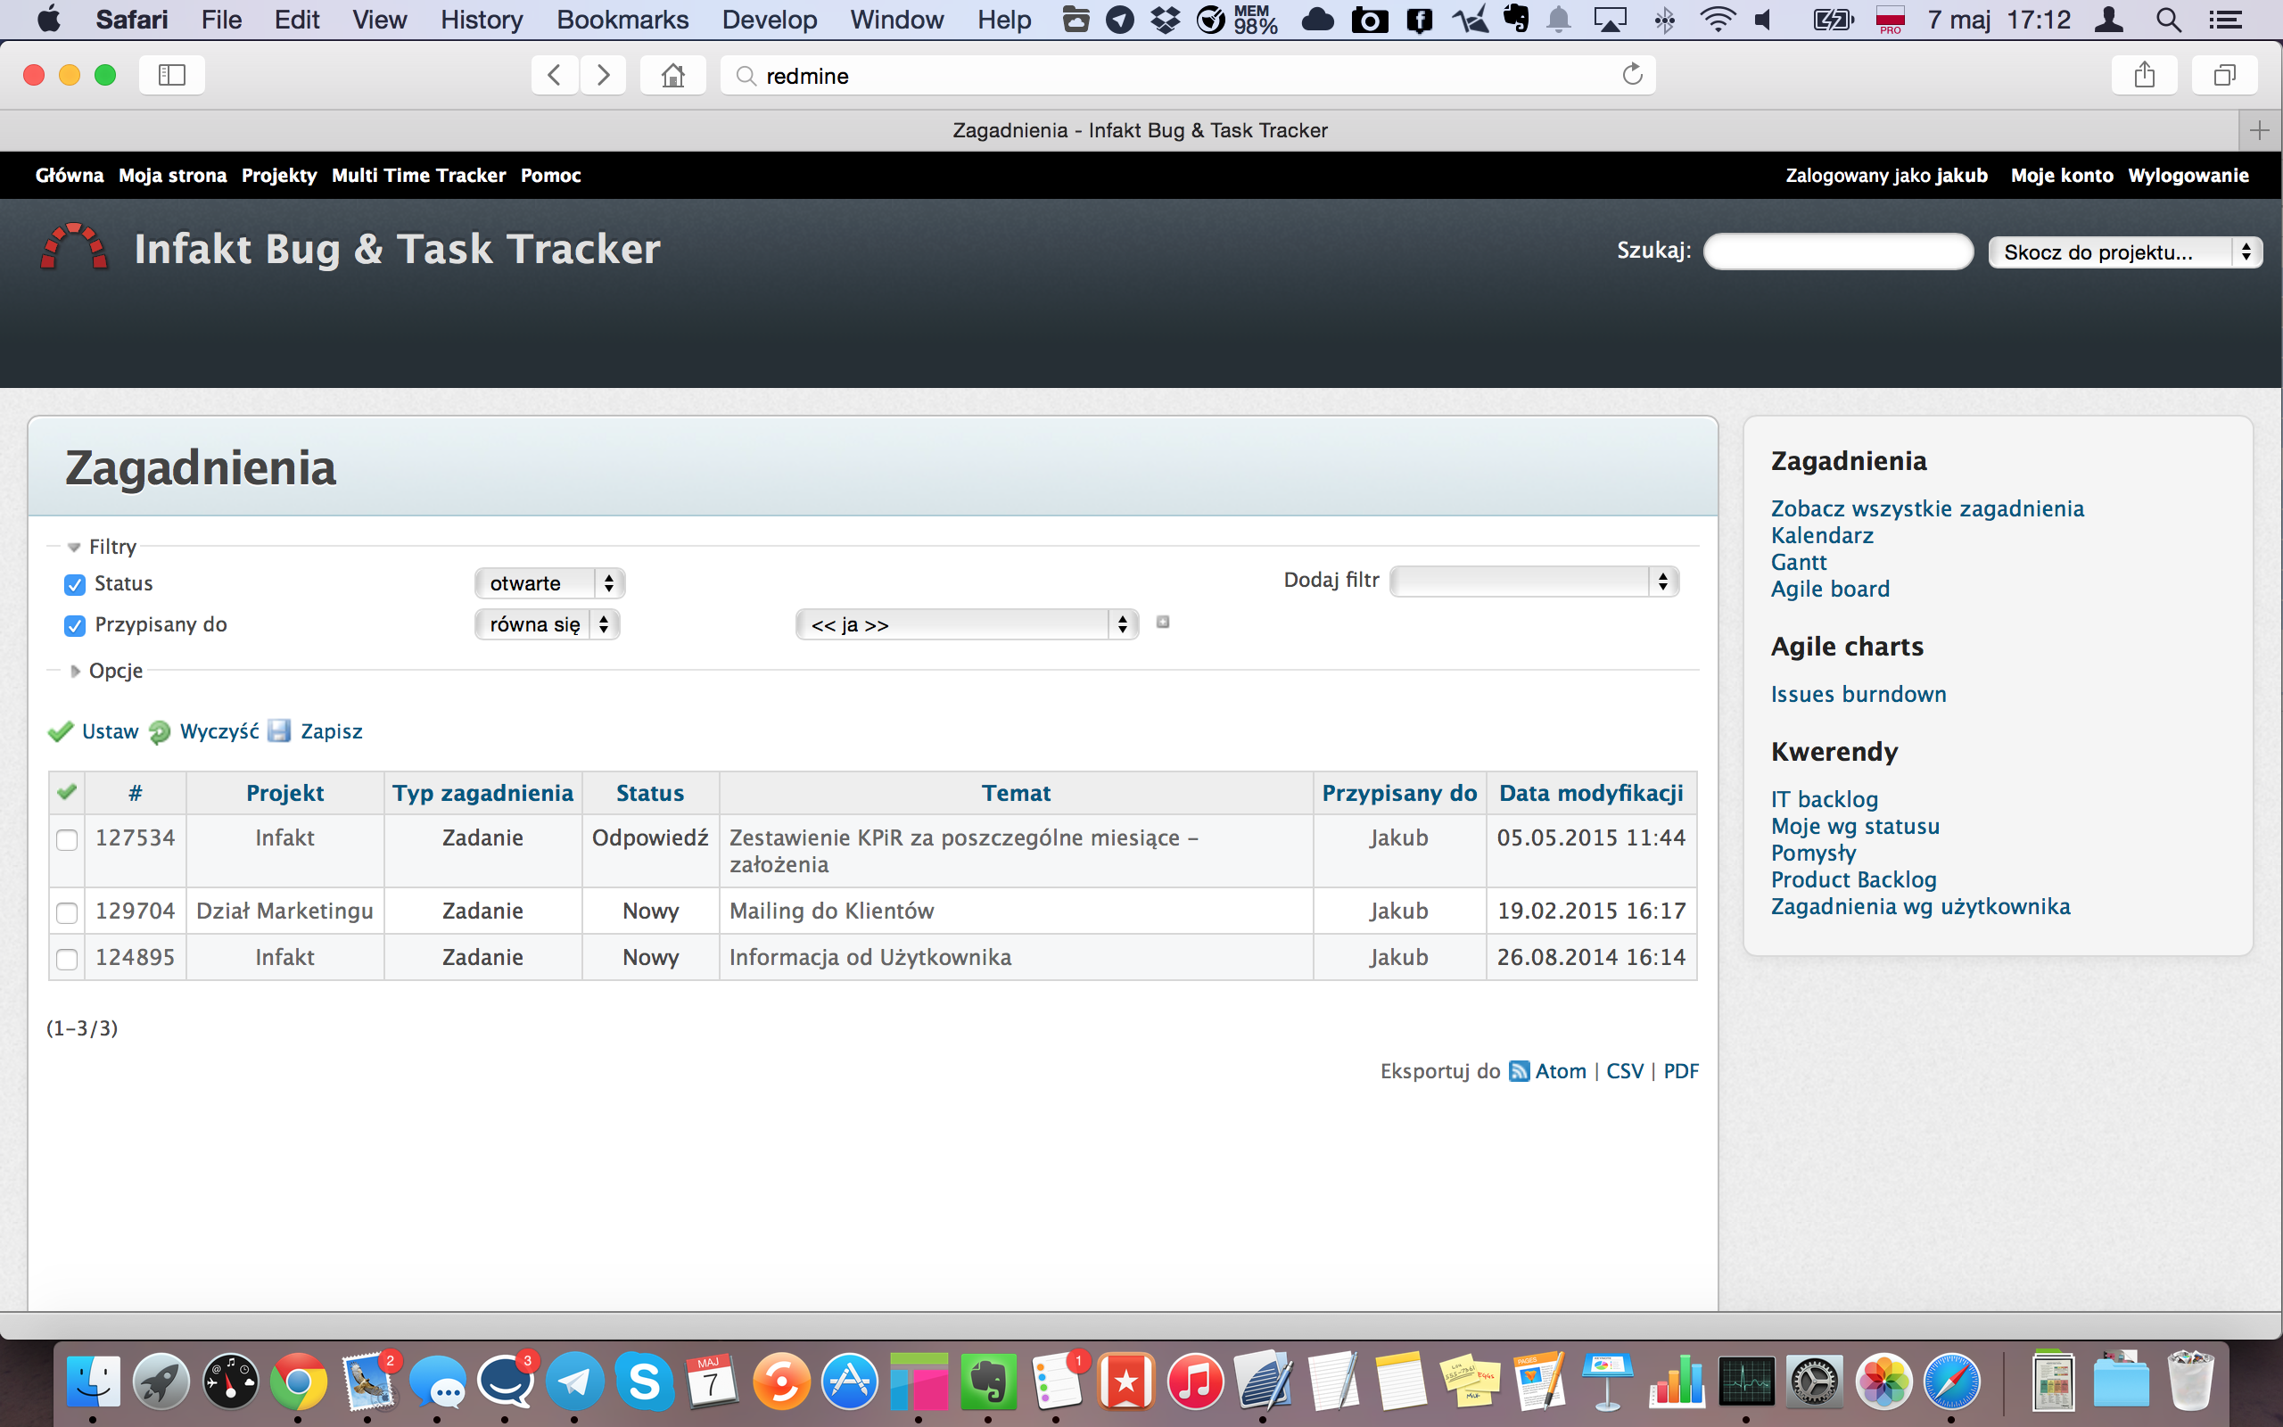Open the otwarte status dropdown

pyautogui.click(x=549, y=583)
